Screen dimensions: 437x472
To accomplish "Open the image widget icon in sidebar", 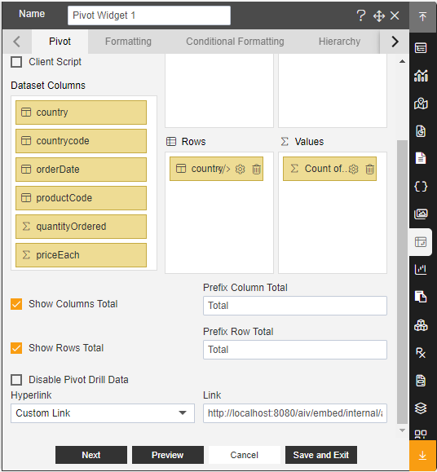I will pyautogui.click(x=421, y=214).
